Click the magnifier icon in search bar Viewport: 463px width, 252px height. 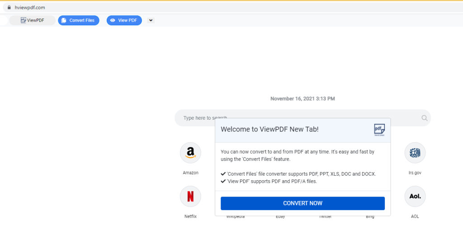tap(424, 118)
